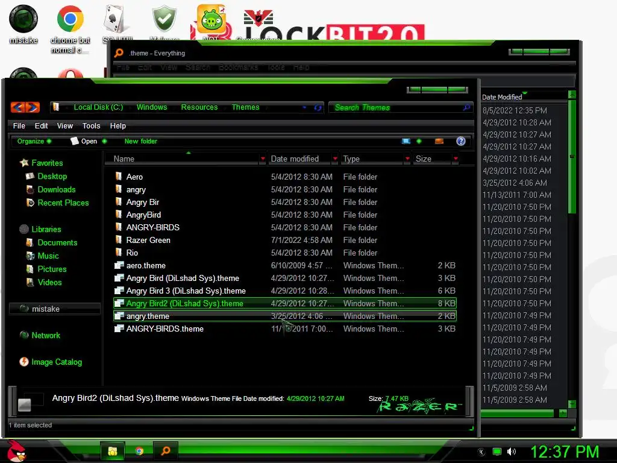
Task: Open the volume speaker tray icon
Action: tap(512, 452)
